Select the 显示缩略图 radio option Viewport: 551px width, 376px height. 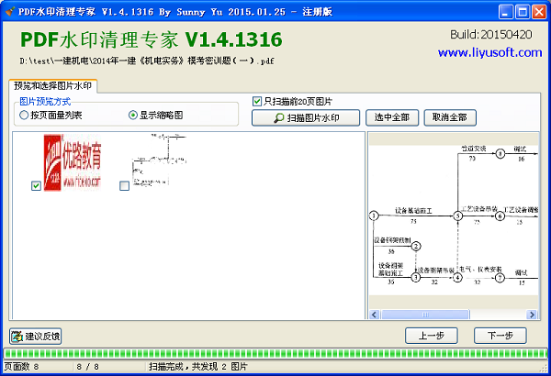133,116
